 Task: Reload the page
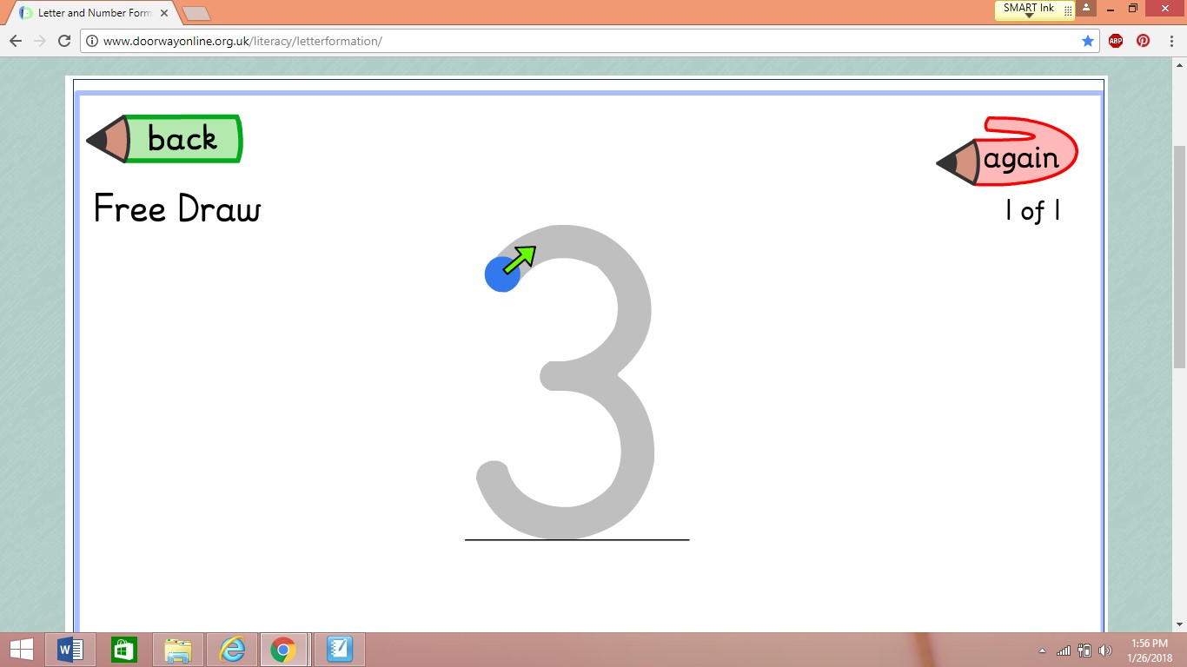point(63,41)
